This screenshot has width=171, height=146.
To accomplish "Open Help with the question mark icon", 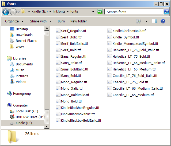I will [x=163, y=21].
